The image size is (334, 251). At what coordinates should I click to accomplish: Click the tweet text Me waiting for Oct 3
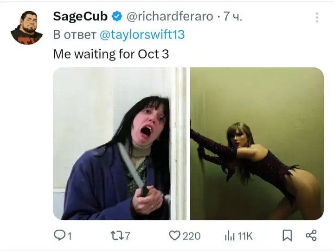111,54
